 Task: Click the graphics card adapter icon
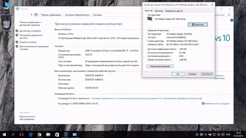[150, 19]
